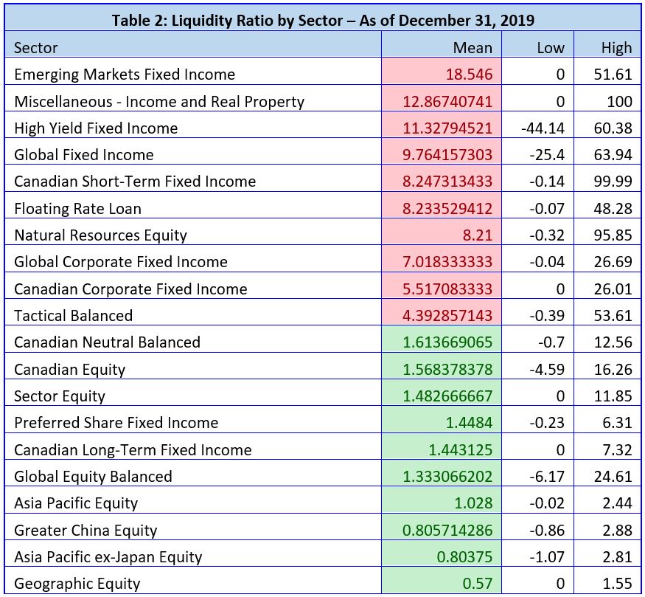645x597 pixels.
Task: Click the table title 'Liquidity Ratio by Sector'
Action: pyautogui.click(x=321, y=20)
